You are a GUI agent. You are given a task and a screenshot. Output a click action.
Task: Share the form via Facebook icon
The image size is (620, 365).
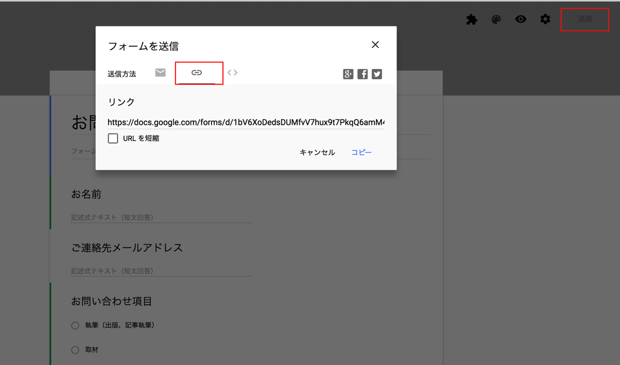[363, 74]
